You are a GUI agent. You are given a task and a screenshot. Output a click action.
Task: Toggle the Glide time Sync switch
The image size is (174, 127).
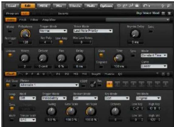pos(133,55)
